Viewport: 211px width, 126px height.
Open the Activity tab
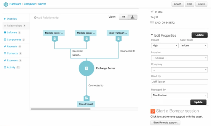point(11,67)
